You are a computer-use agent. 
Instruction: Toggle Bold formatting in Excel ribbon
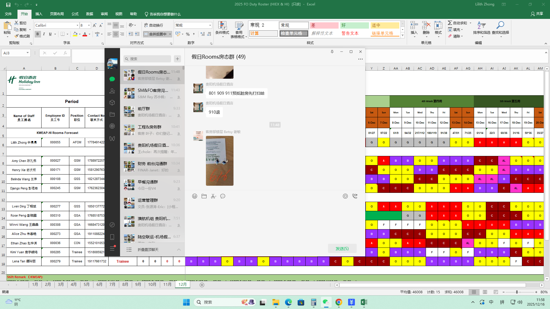tap(38, 34)
